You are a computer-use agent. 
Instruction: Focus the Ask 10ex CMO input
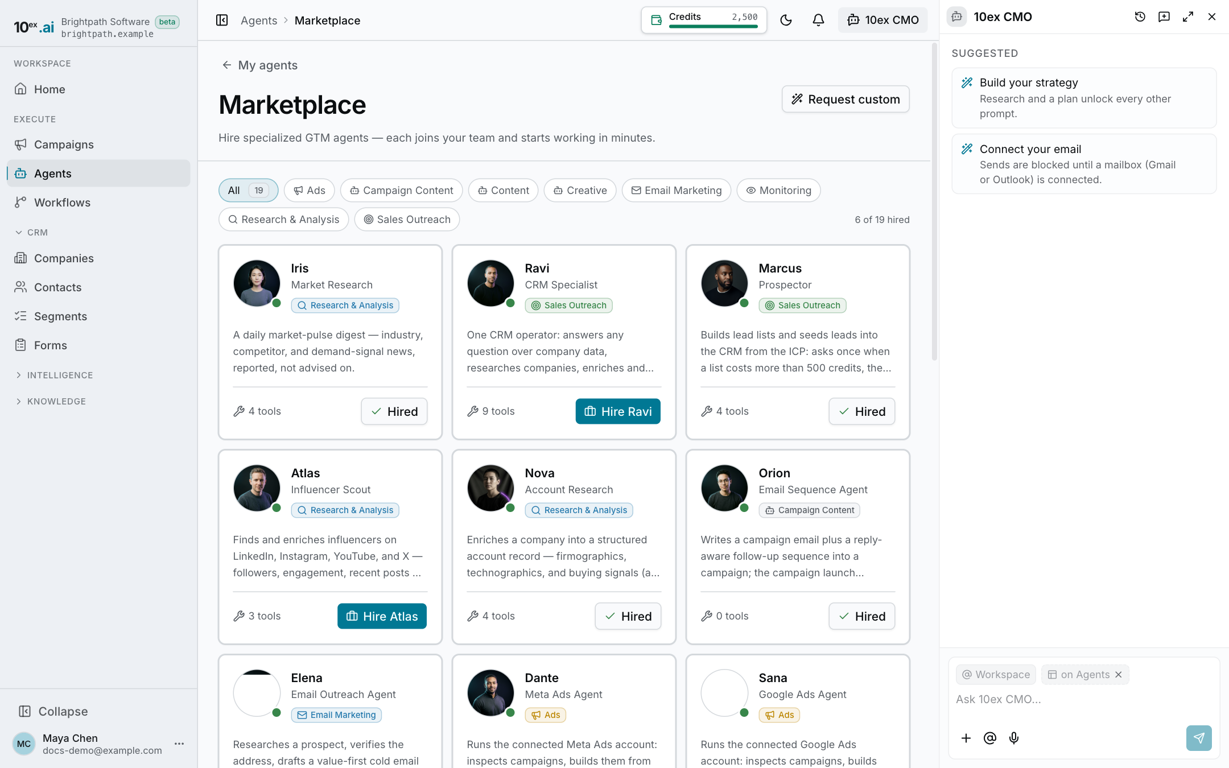click(x=1084, y=699)
